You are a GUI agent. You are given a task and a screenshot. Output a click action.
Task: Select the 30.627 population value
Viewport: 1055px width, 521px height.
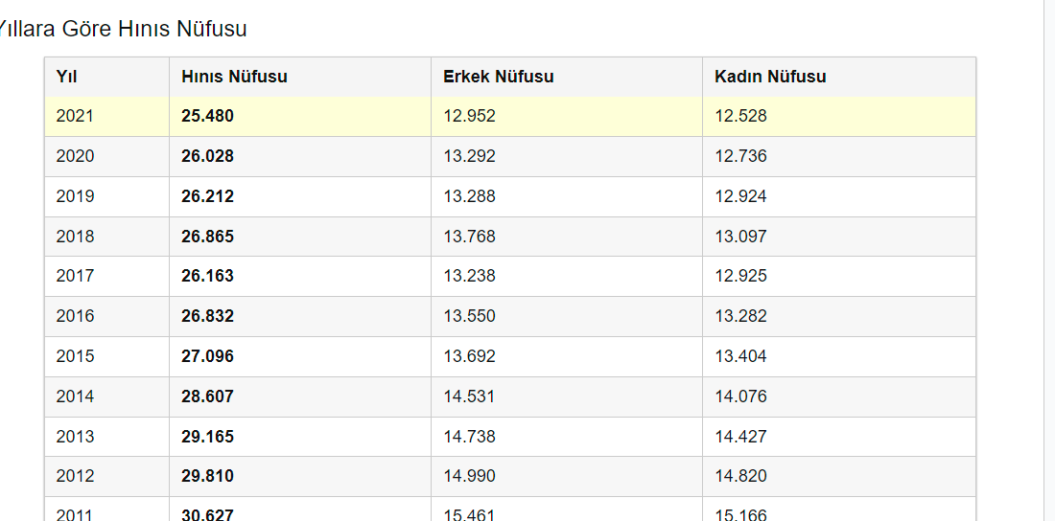tap(207, 514)
